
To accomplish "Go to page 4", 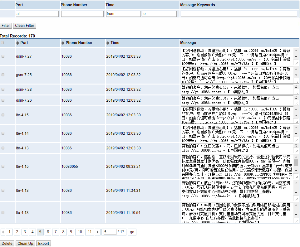I will point(32,232).
